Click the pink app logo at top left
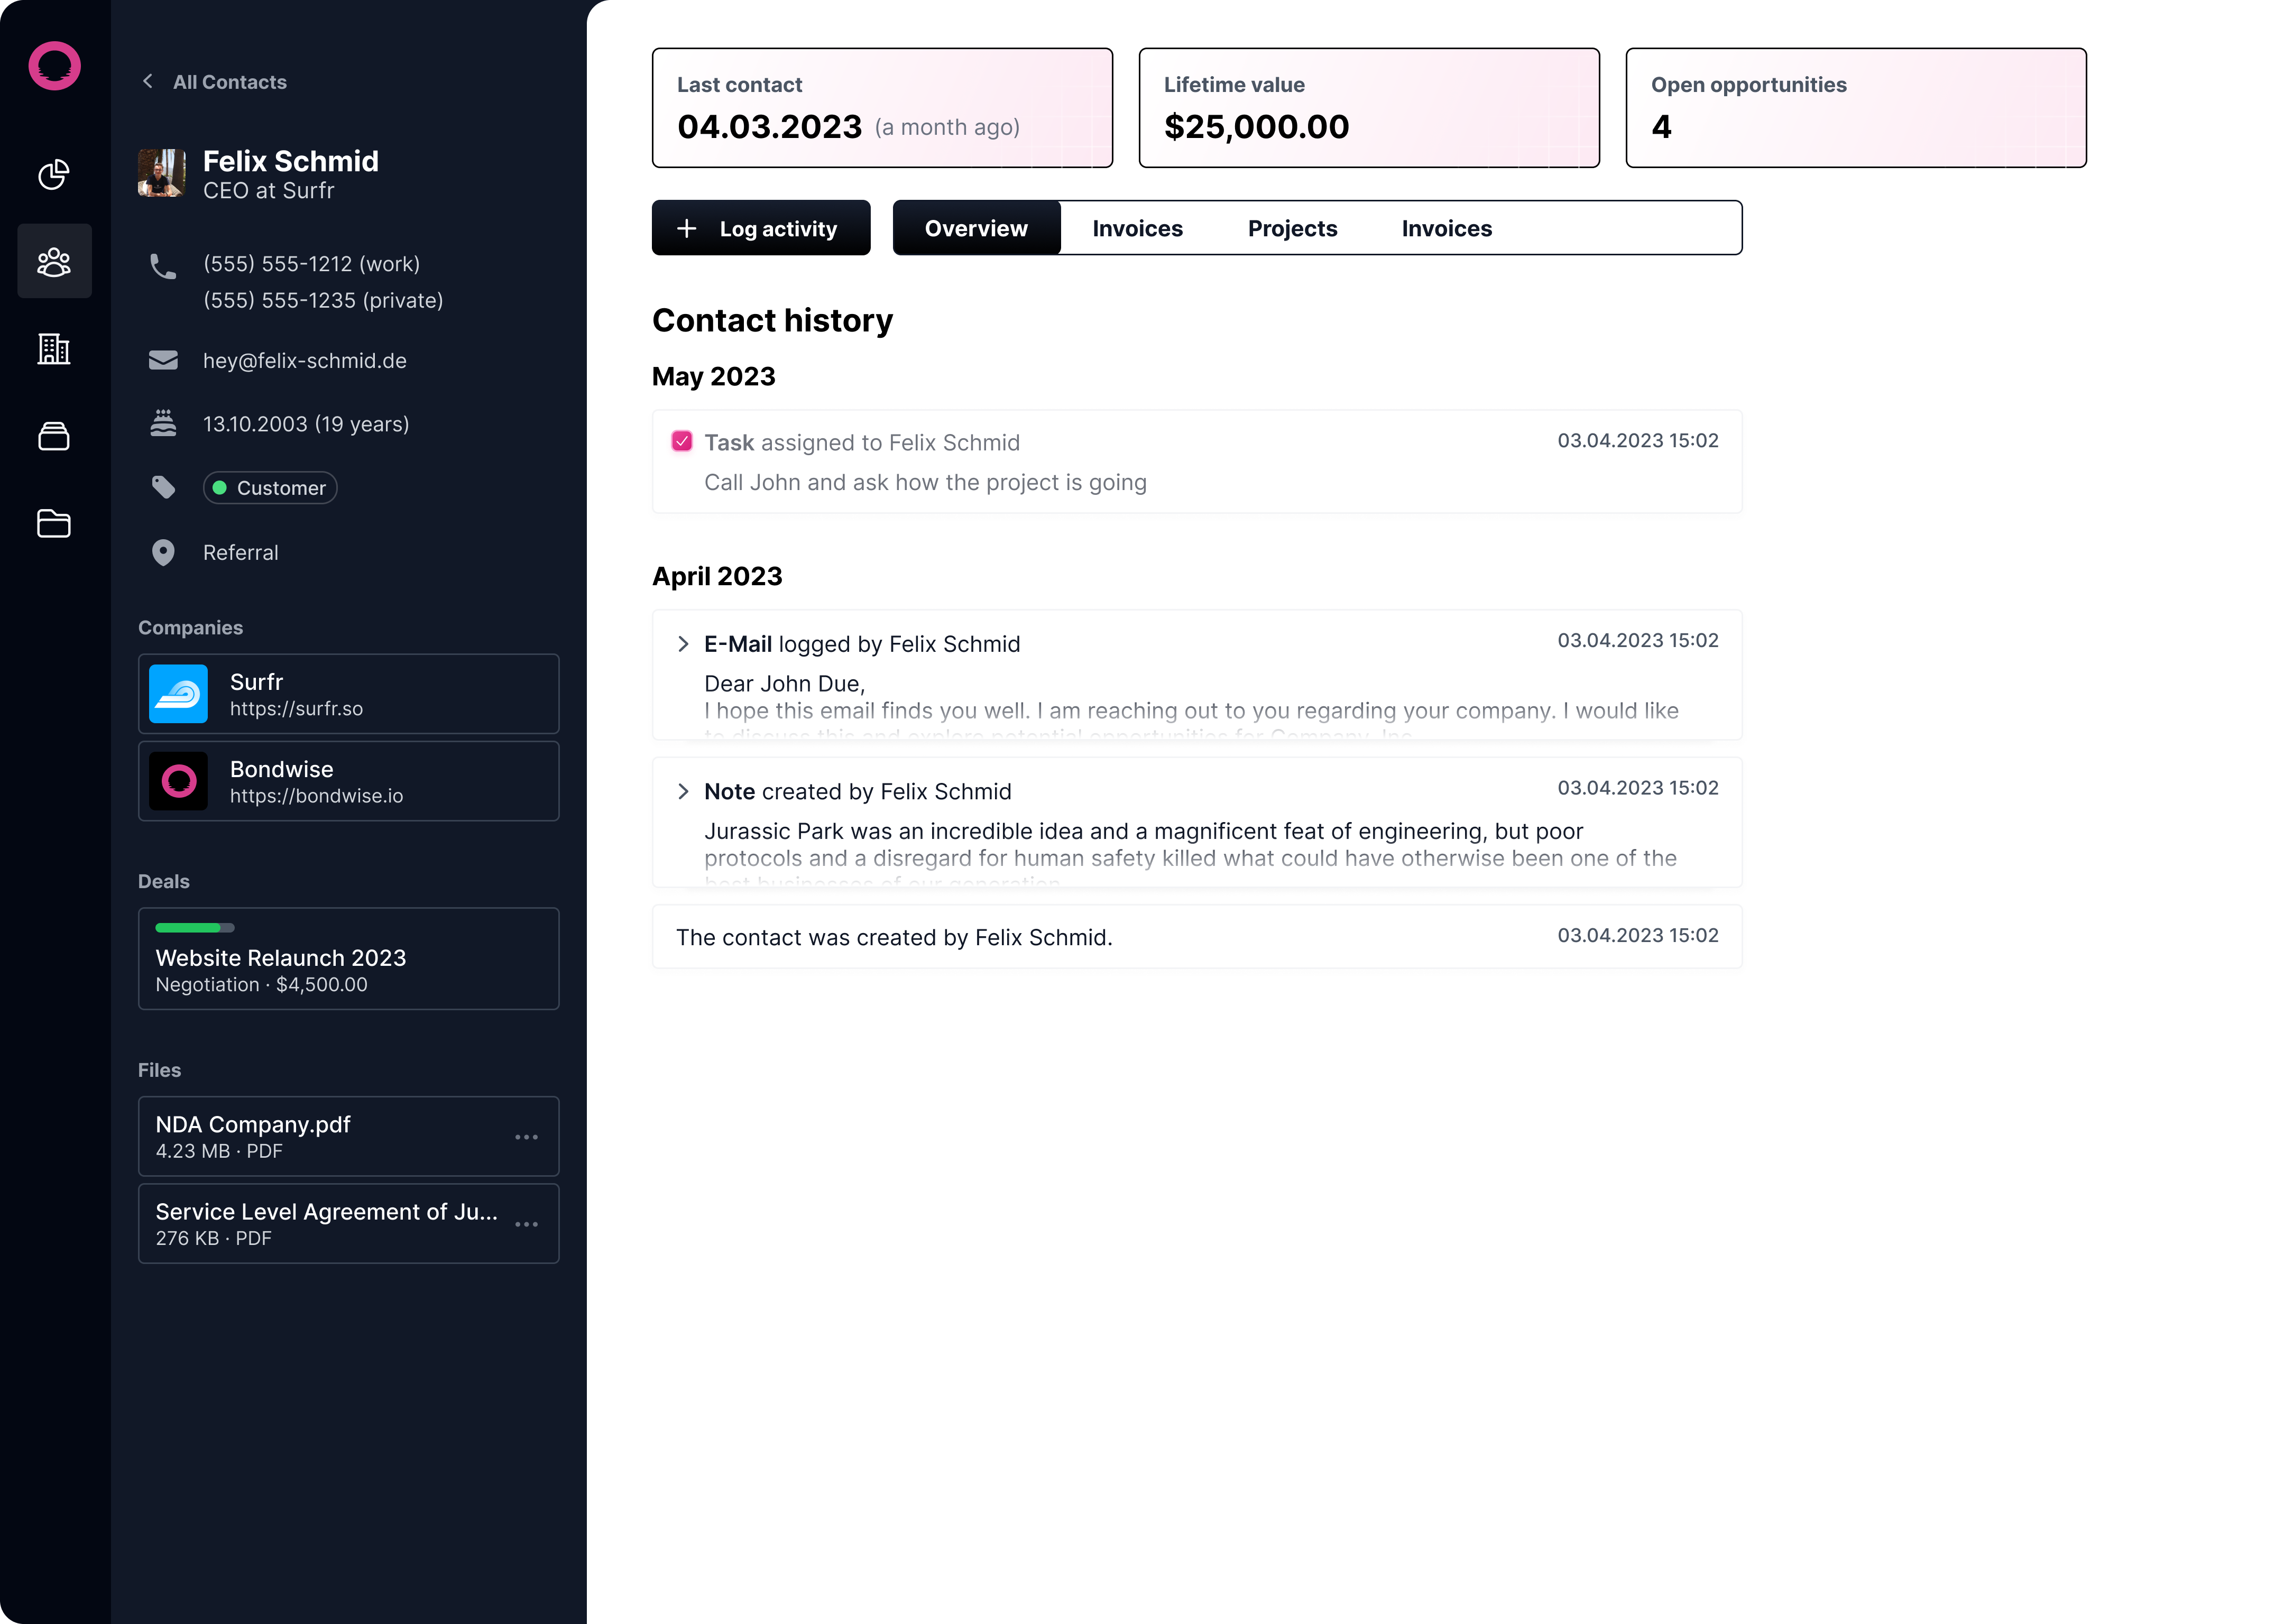Screen dimensions: 2284x1624 tap(55, 66)
